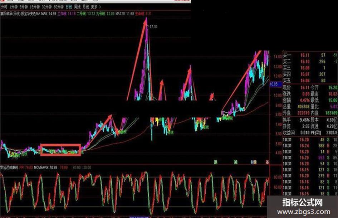
Task: Click the 买四 bid row volume 207
Action: (x=322, y=74)
